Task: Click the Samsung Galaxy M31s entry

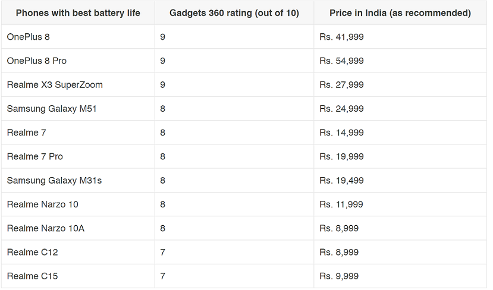Action: click(54, 180)
